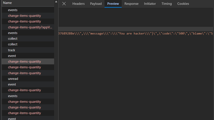
Task: Select the change-items-quantity?appV... request
Action: click(x=28, y=27)
